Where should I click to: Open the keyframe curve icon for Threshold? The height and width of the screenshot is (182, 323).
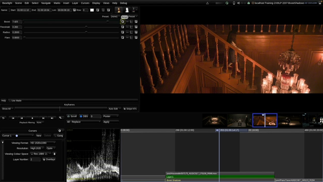131,27
